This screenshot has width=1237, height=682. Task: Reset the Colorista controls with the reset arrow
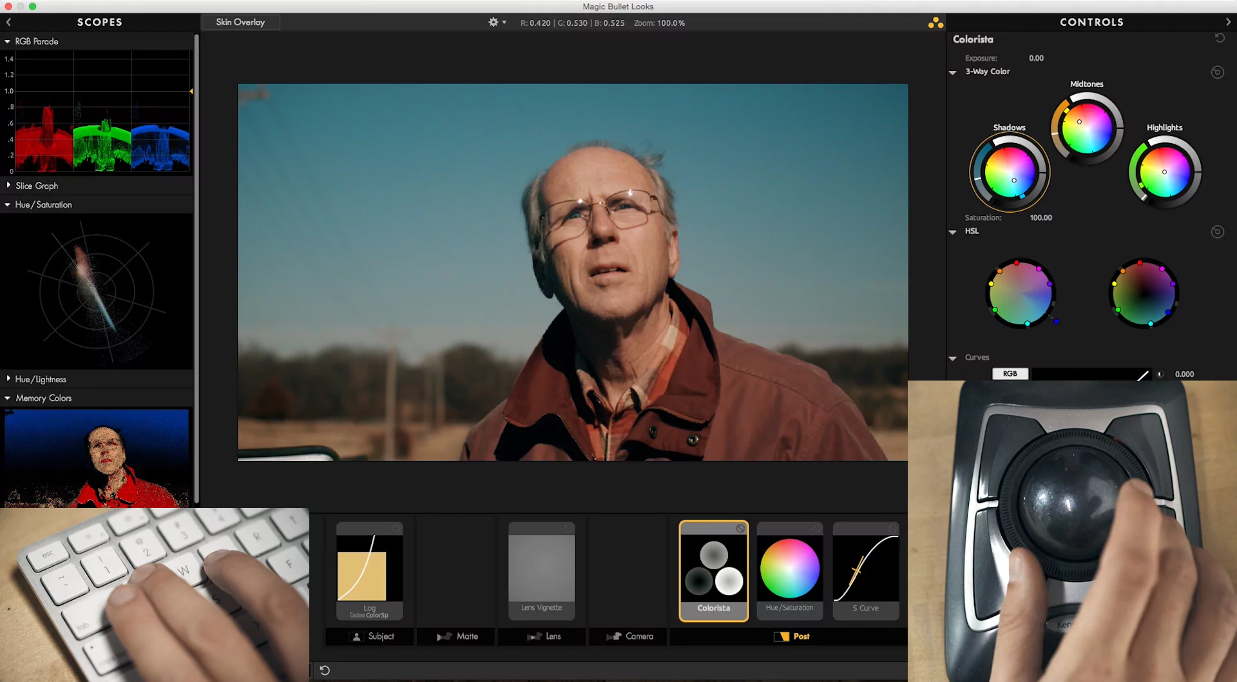1220,38
